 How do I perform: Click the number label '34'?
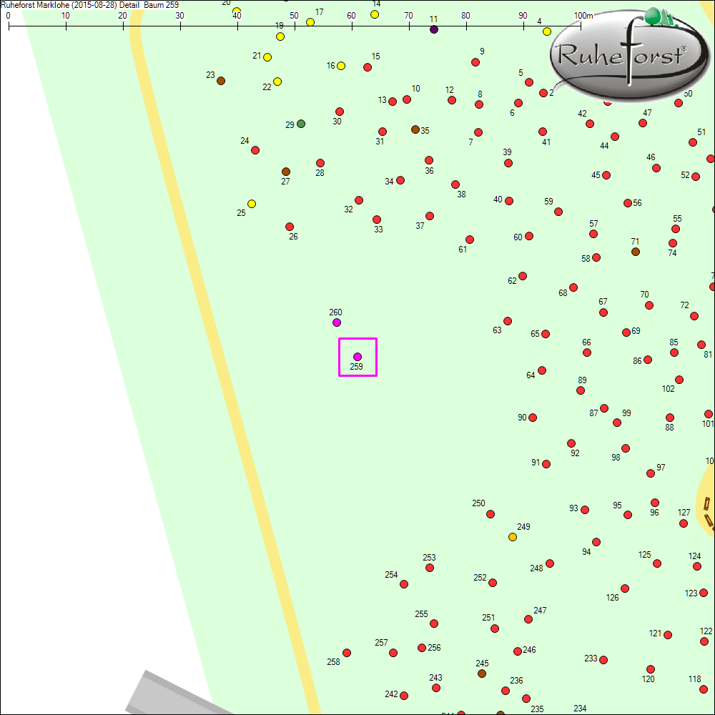[x=389, y=182]
